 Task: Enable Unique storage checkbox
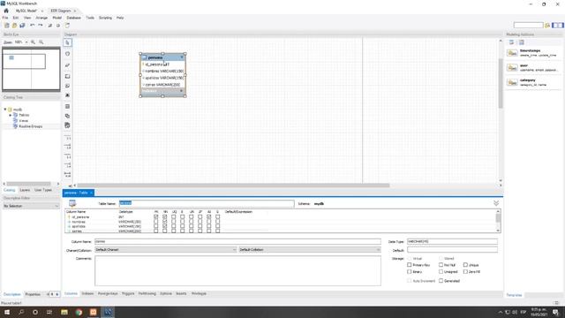tap(465, 265)
